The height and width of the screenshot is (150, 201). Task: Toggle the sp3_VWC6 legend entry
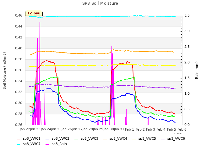tap(173, 139)
